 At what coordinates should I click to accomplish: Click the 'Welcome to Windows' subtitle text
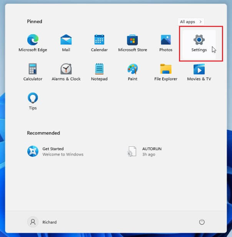[x=63, y=154]
